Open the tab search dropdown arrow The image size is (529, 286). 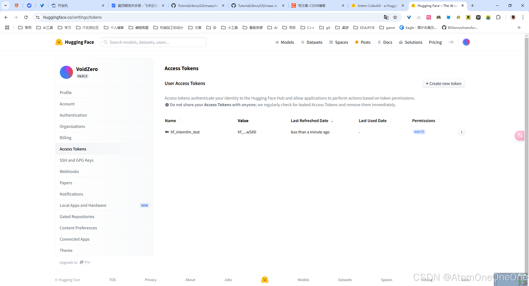pos(6,5)
